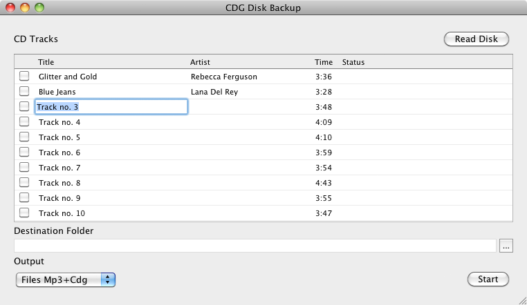Select the Rebecca Ferguson artist cell

(224, 77)
